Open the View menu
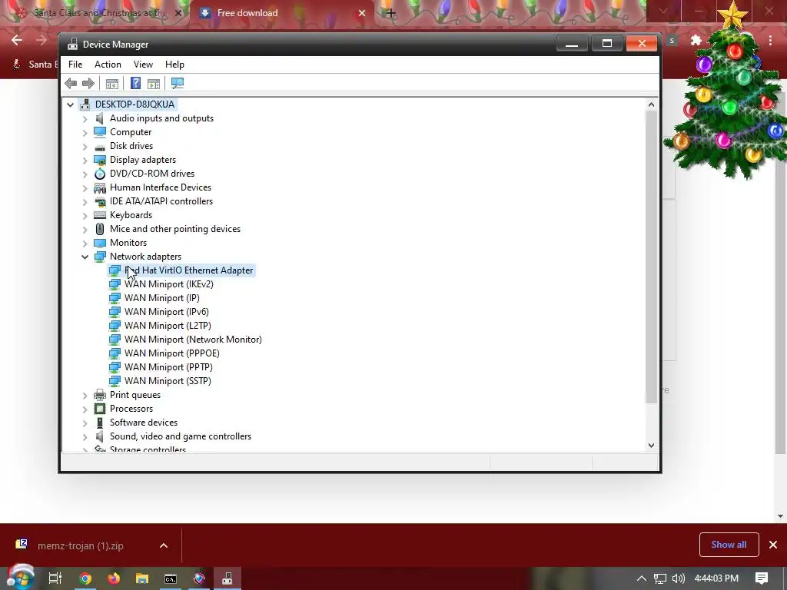The height and width of the screenshot is (590, 787). click(x=143, y=65)
